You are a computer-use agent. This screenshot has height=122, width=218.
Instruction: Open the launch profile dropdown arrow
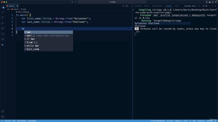[x=201, y=6]
